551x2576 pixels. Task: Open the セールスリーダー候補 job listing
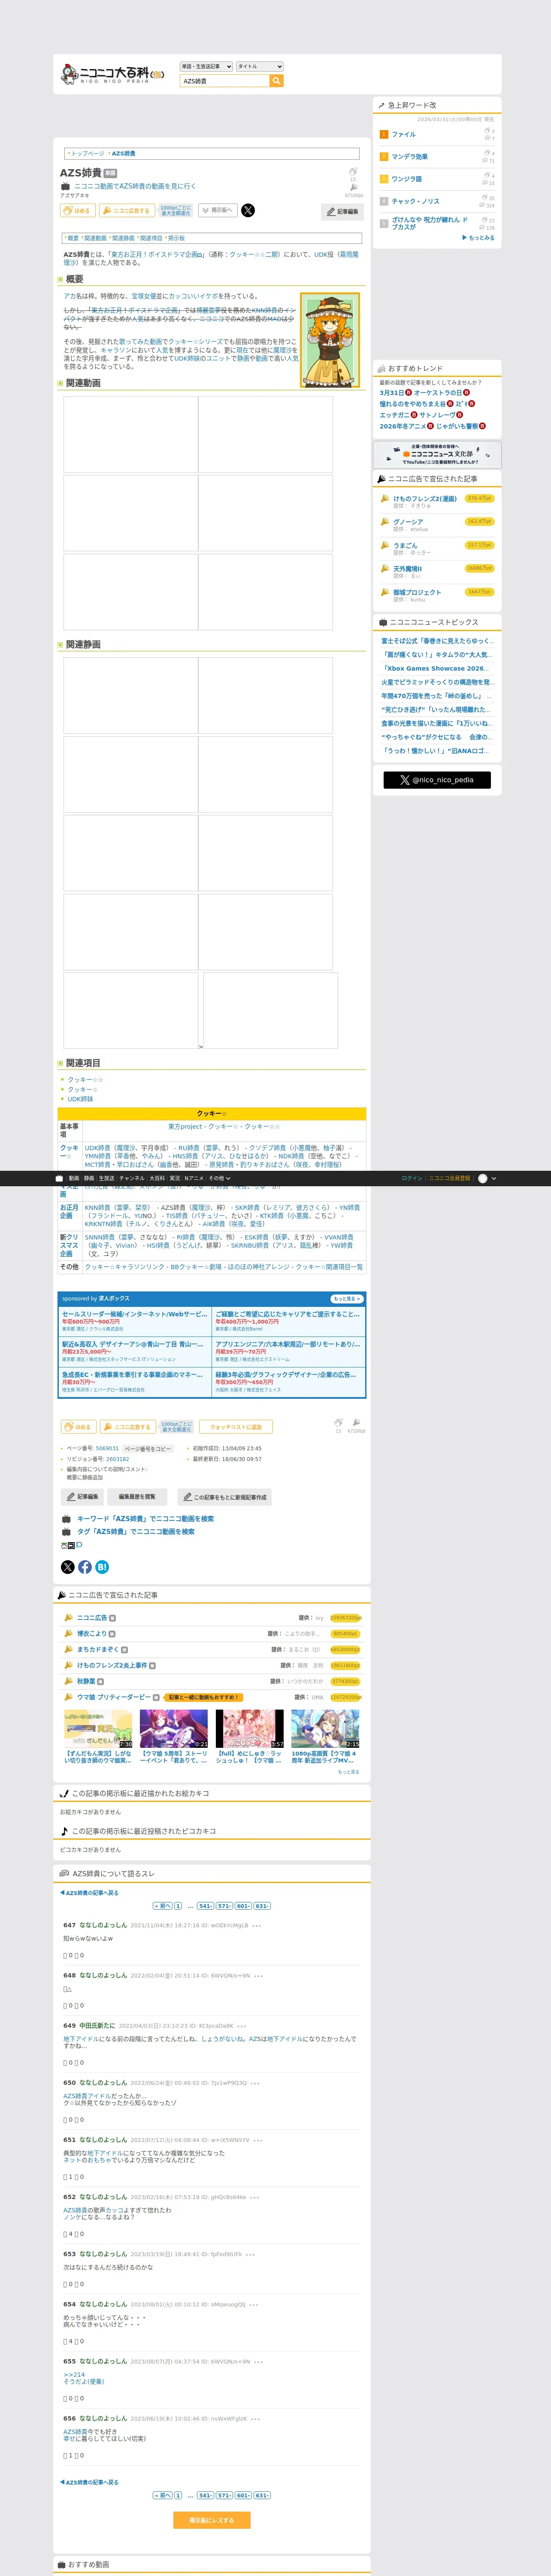click(135, 1314)
